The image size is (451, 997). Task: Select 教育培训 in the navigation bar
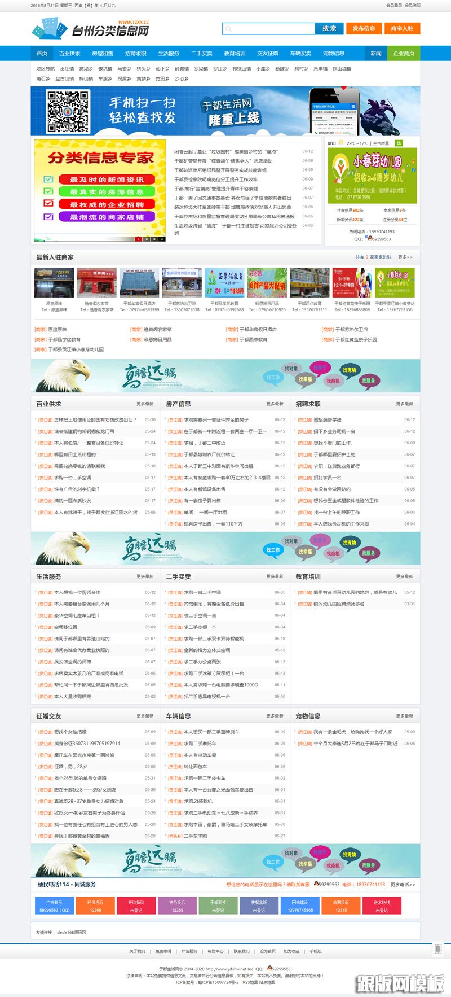(x=235, y=53)
